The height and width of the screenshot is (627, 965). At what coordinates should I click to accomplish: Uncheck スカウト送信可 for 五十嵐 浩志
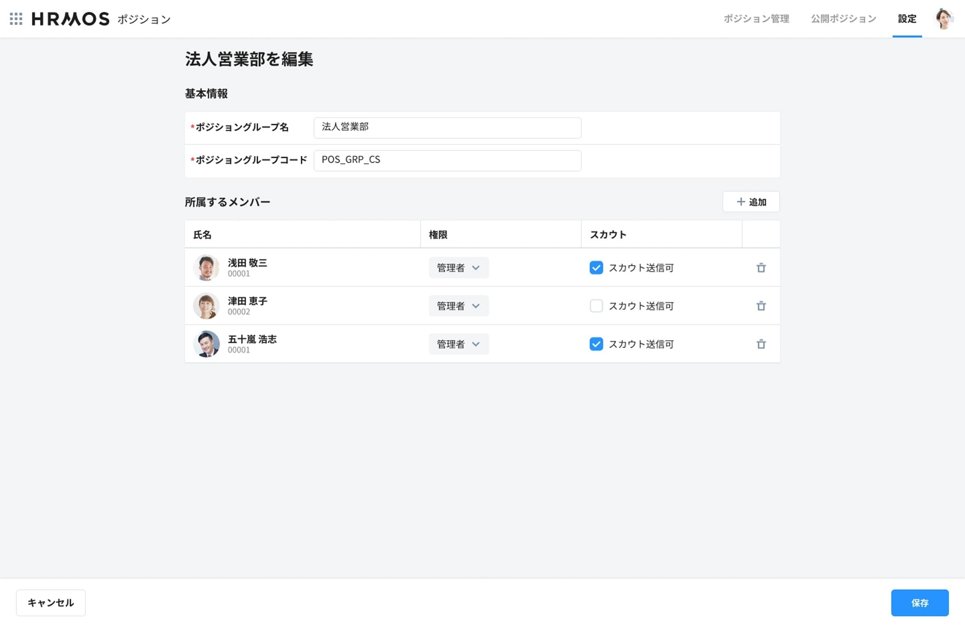coord(596,344)
